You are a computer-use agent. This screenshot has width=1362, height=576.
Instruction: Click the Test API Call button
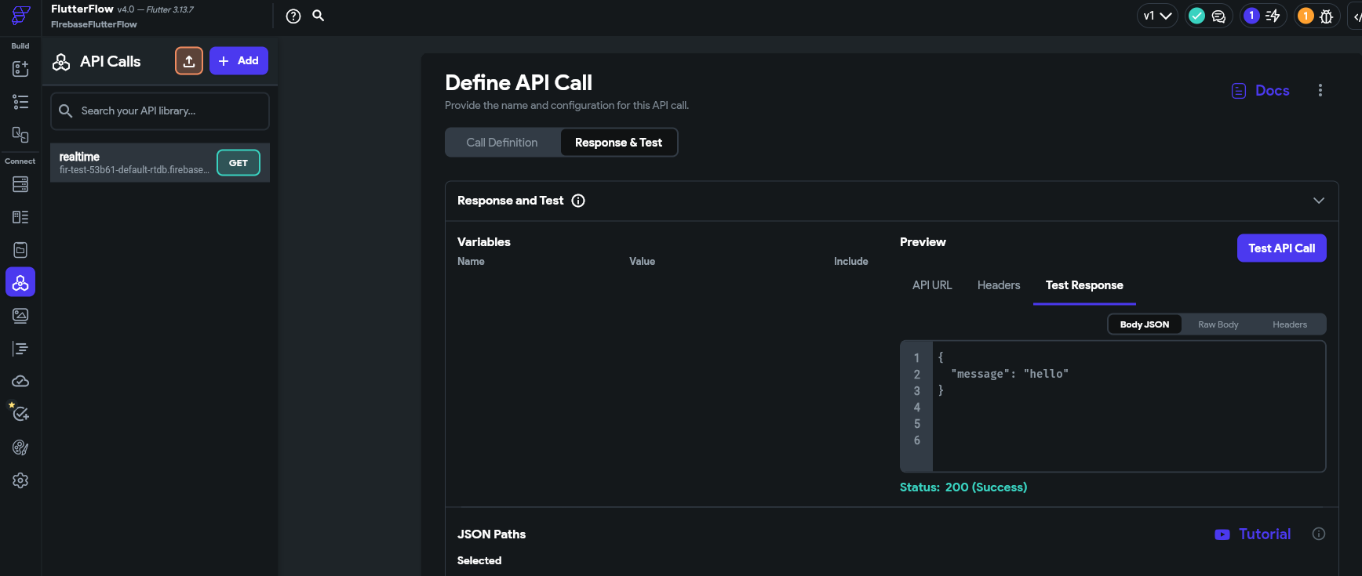tap(1282, 248)
